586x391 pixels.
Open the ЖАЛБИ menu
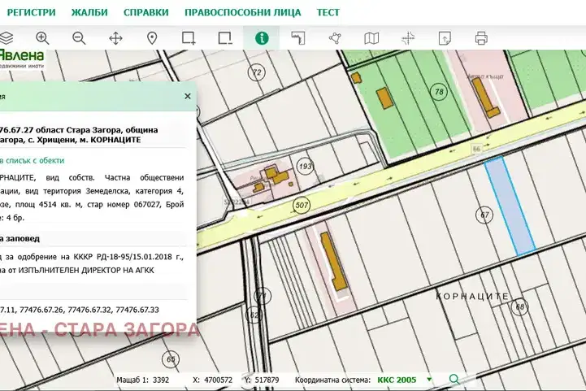coord(89,12)
